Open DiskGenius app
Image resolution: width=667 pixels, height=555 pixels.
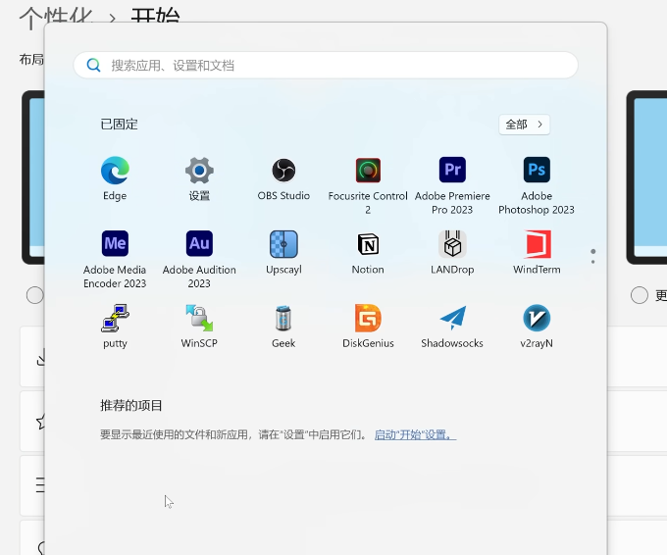[368, 318]
